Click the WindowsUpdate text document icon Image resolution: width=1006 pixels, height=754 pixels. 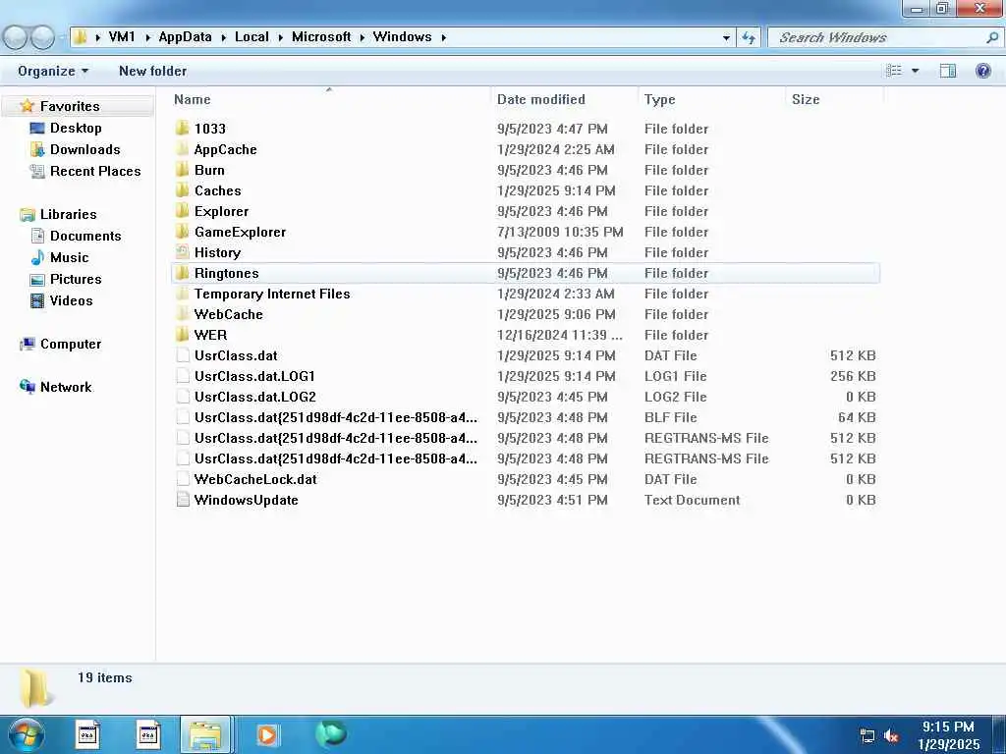pos(183,500)
